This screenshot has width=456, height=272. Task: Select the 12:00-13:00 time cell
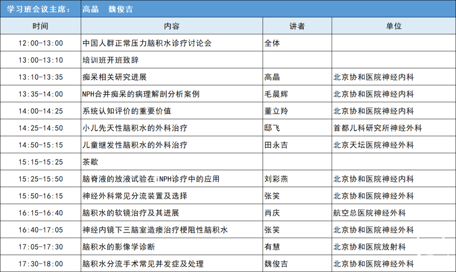40,43
